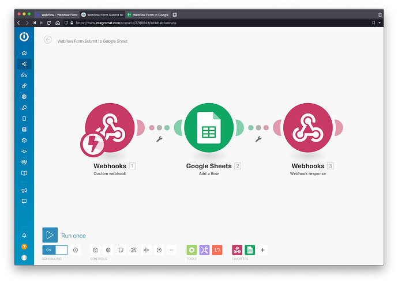This screenshot has width=398, height=284.
Task: Click the scenario title Webflow Form Submit
Action: [92, 41]
